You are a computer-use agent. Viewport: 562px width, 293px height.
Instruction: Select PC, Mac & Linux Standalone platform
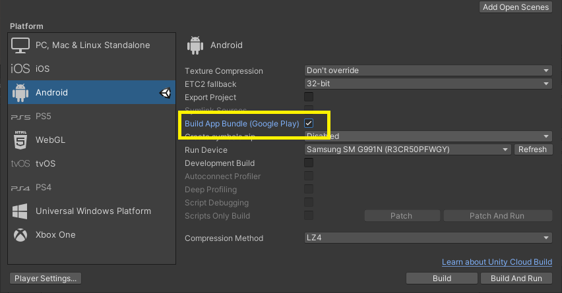pyautogui.click(x=92, y=45)
